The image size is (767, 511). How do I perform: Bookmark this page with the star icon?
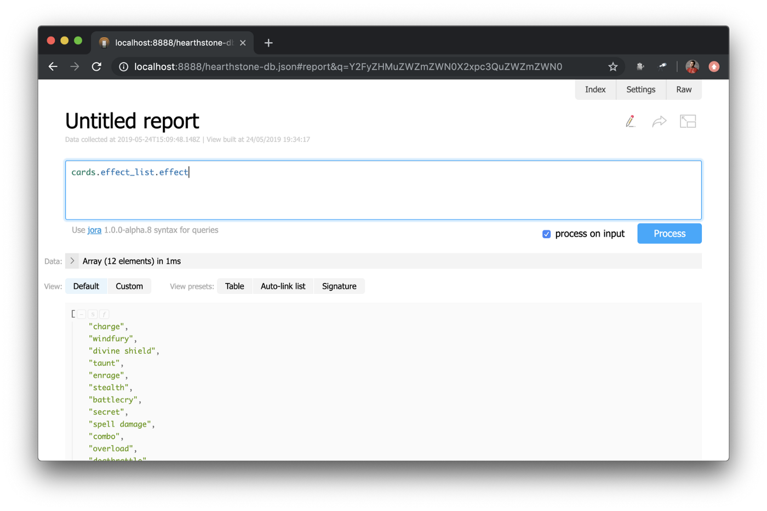[613, 67]
